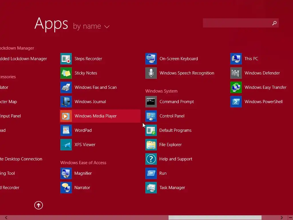Click the Windows System group header

(161, 91)
